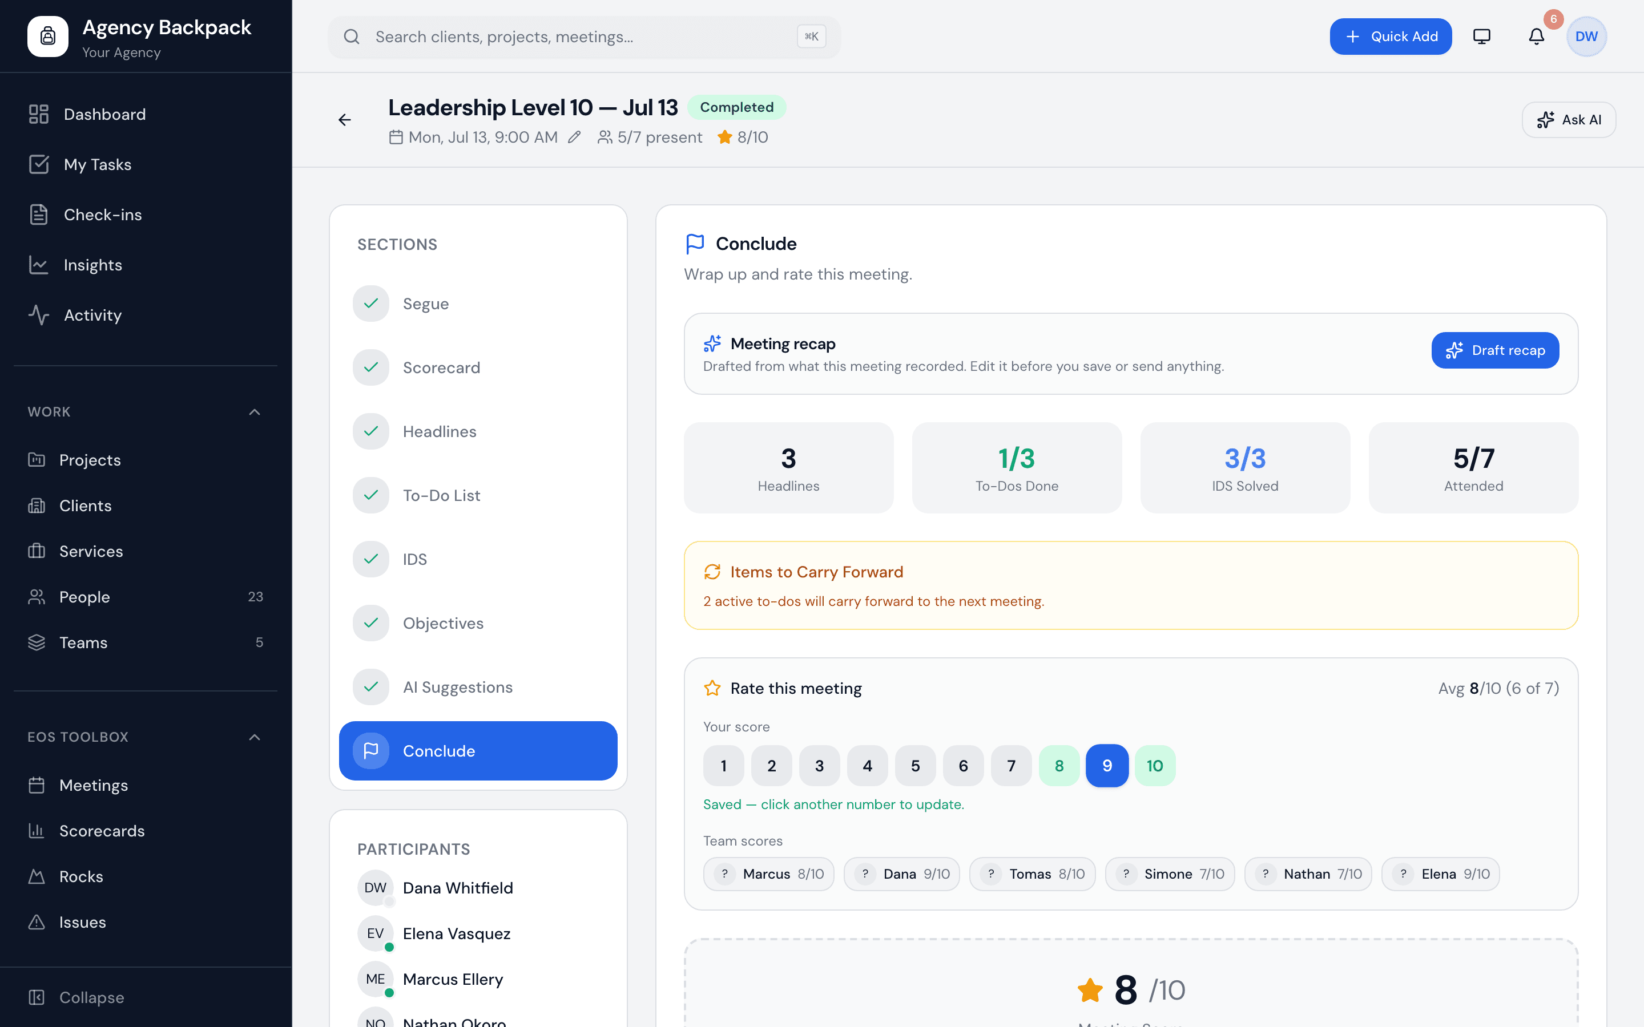Open the AI Suggestions section
1644x1027 pixels.
point(478,687)
